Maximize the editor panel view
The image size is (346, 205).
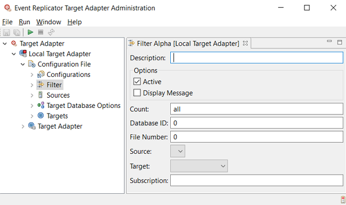[x=340, y=42]
